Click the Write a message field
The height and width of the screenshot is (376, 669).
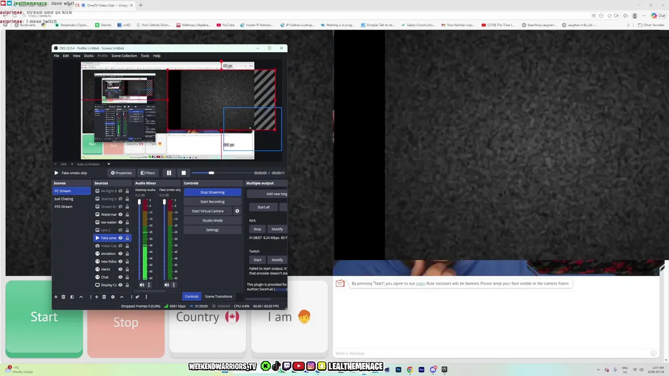coord(491,354)
